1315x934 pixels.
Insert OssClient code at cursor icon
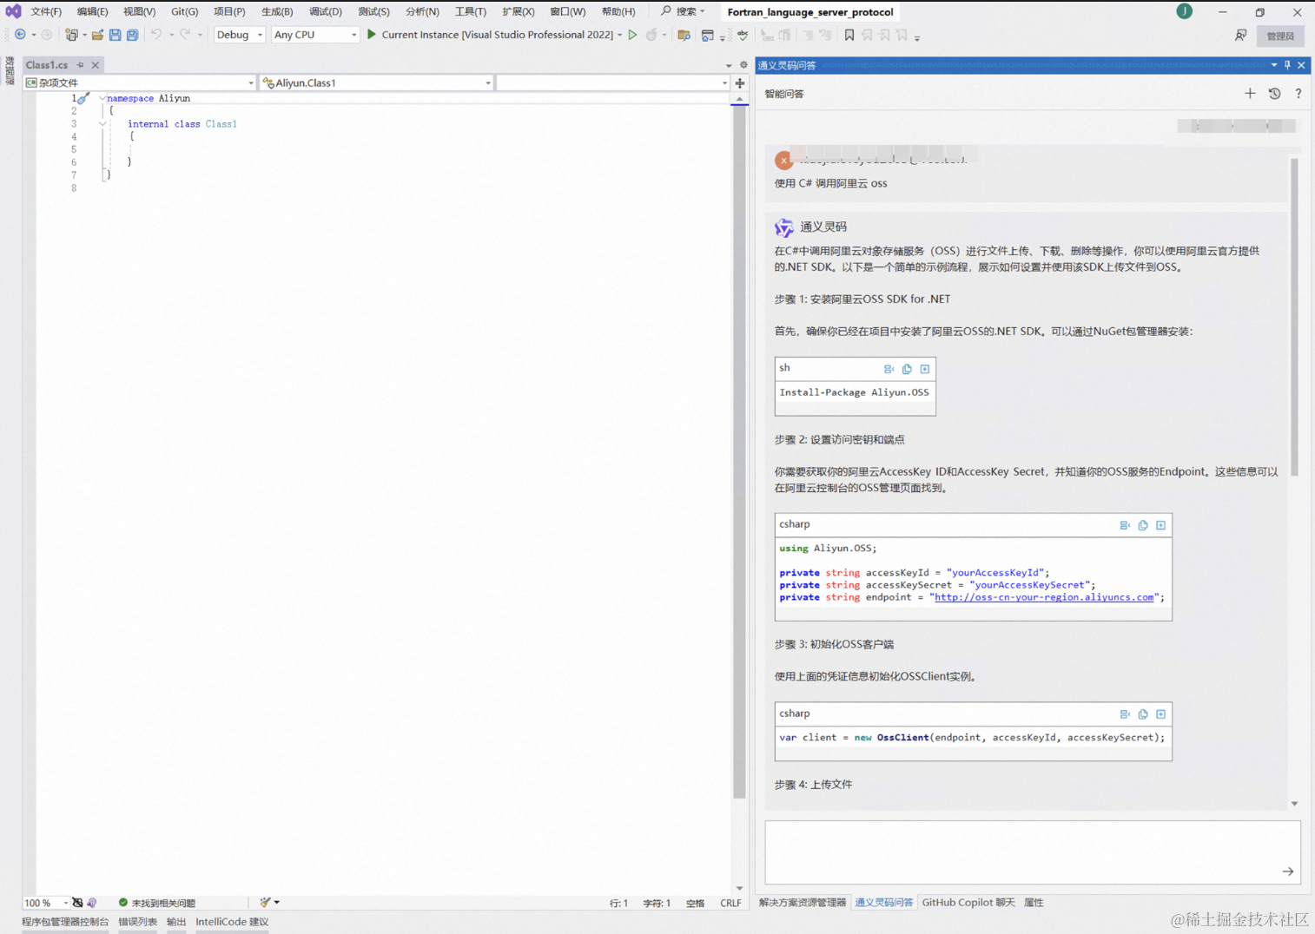click(x=1125, y=714)
